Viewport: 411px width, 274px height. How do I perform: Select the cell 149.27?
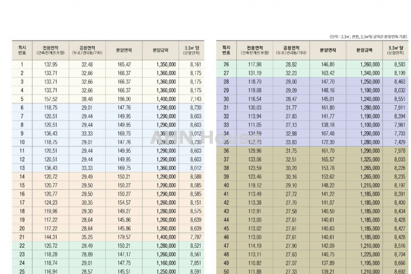(x=124, y=211)
